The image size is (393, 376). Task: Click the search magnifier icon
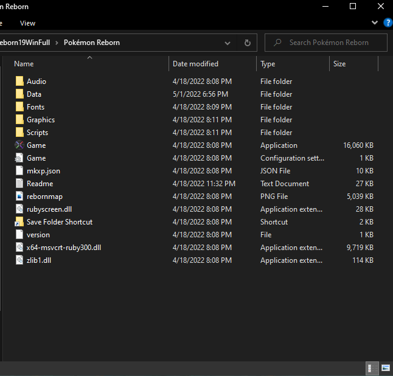pos(277,43)
